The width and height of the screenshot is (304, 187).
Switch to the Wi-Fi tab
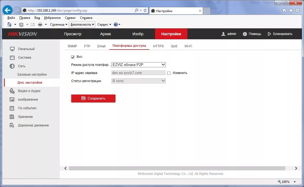[188, 46]
